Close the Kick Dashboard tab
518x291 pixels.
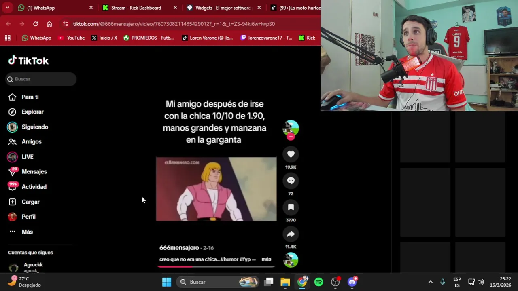click(x=175, y=8)
